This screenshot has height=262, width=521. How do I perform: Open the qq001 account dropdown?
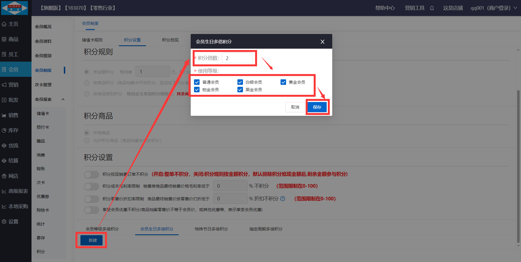pyautogui.click(x=515, y=8)
